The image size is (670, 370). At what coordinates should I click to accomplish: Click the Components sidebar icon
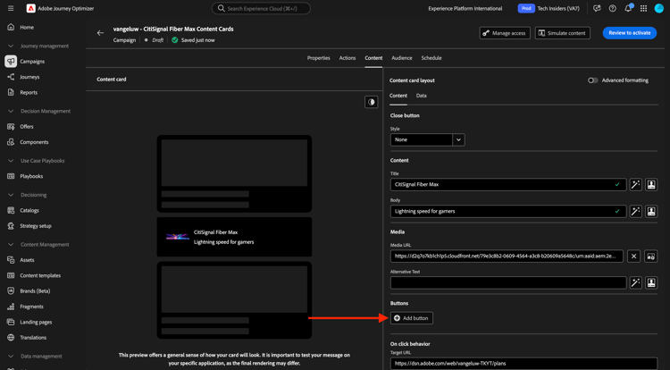11,142
